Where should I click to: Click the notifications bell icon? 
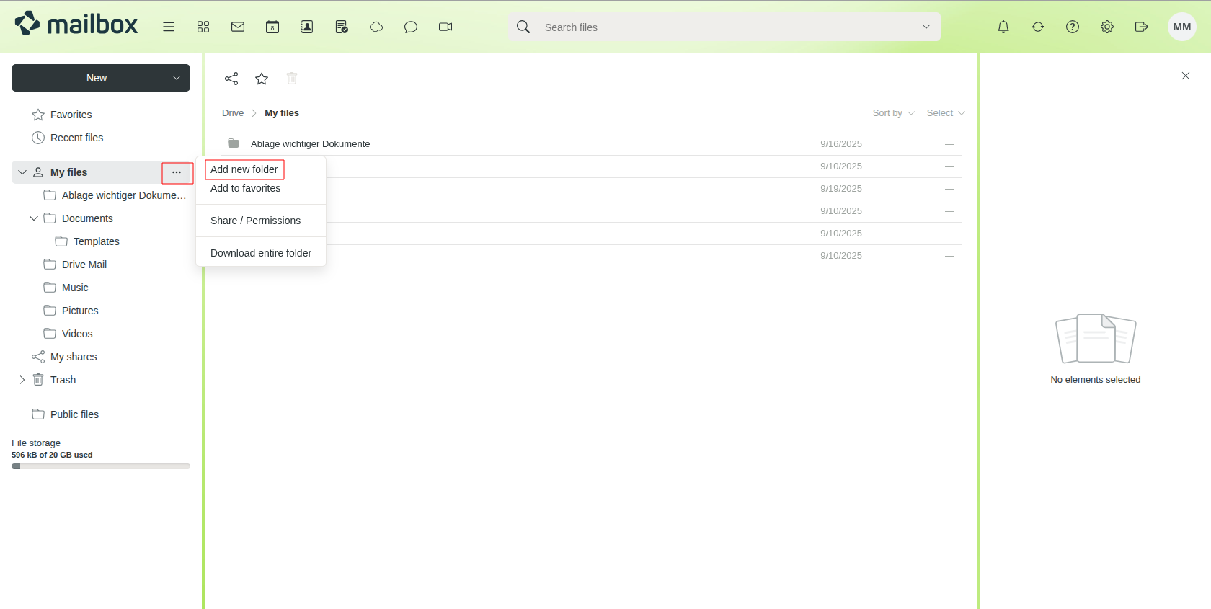coord(1003,27)
